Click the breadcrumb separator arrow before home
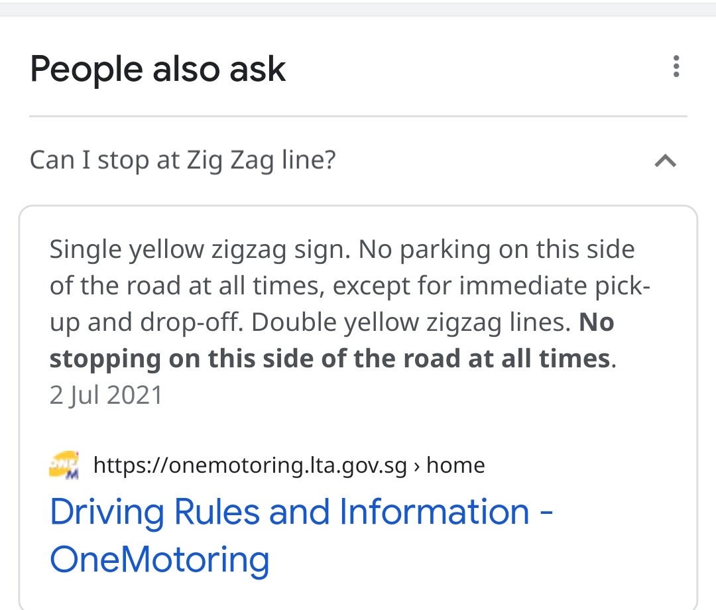 click(x=416, y=467)
